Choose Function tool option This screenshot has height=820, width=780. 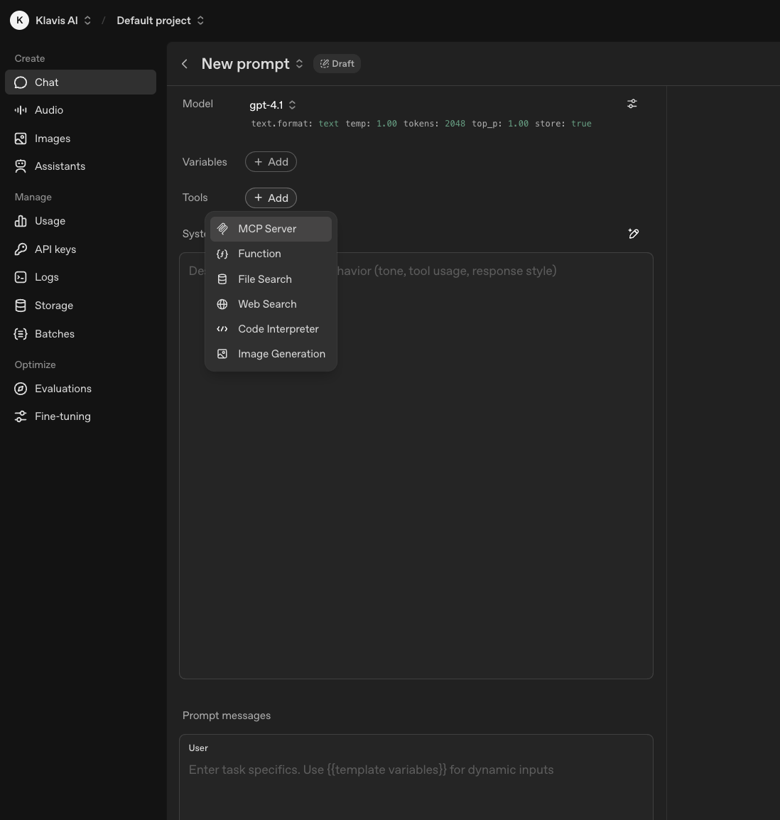tap(271, 254)
